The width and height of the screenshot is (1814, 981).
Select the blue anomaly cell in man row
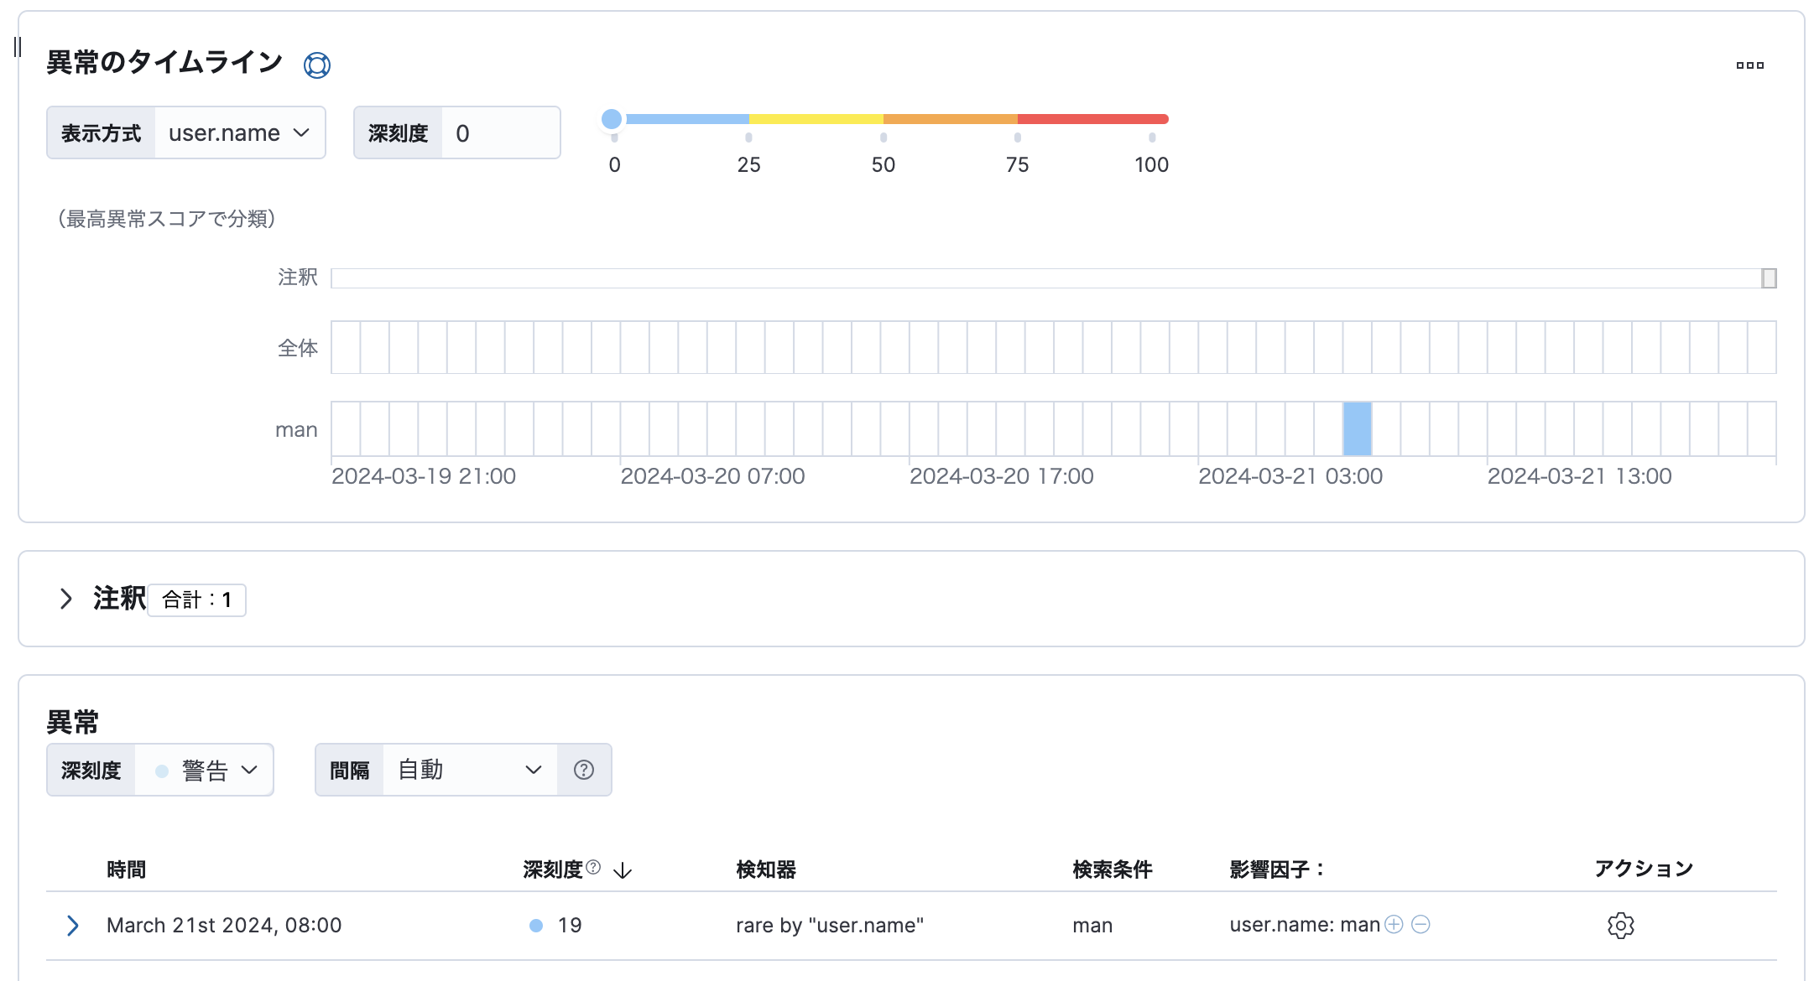[x=1357, y=428]
